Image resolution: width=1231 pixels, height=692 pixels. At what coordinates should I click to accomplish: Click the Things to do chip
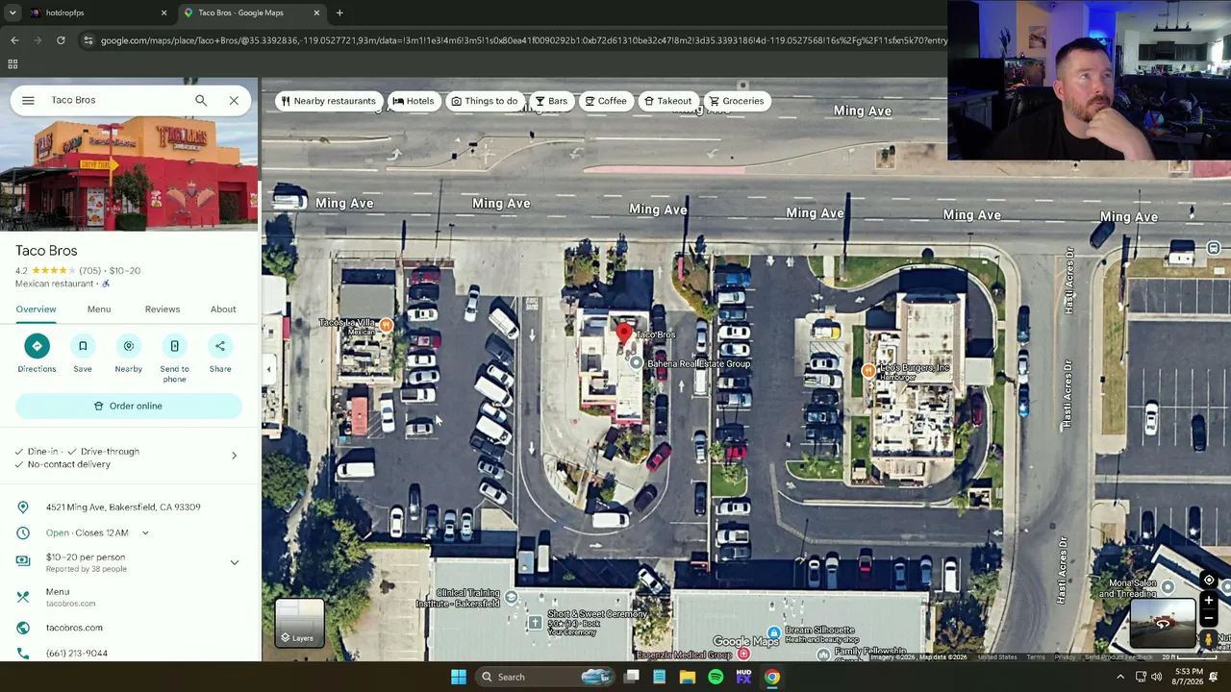tap(484, 101)
